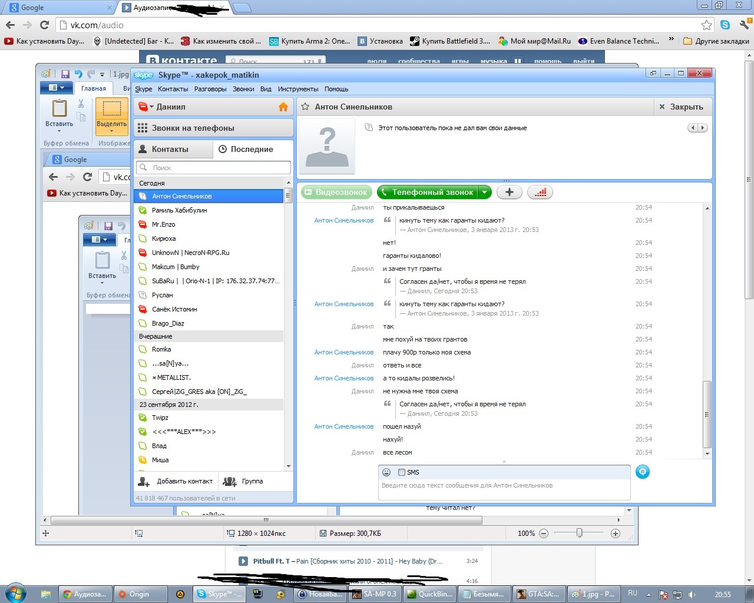Open the Инструменты menu
This screenshot has width=754, height=603.
[298, 89]
